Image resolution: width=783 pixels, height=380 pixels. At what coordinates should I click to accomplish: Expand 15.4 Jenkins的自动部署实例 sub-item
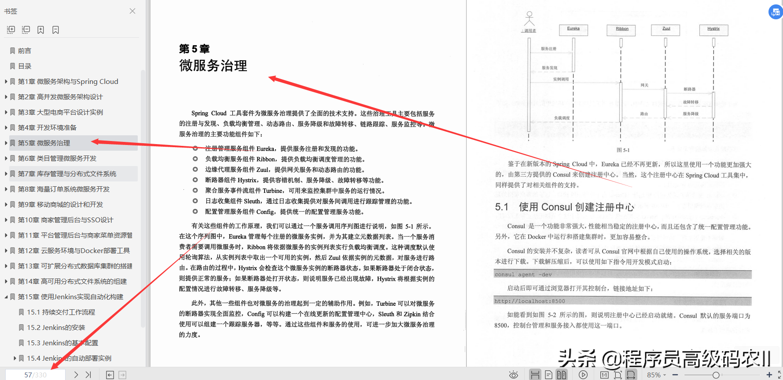pos(15,358)
